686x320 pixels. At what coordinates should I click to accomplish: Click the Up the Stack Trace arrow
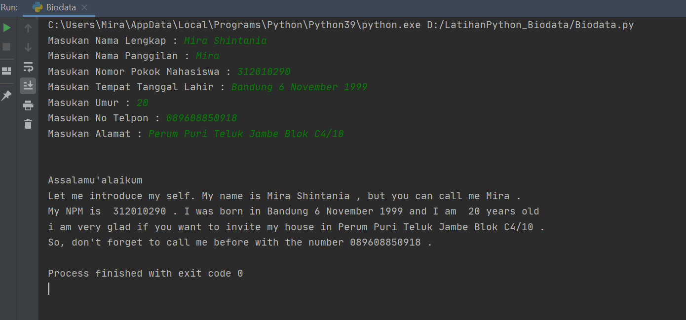(x=28, y=28)
